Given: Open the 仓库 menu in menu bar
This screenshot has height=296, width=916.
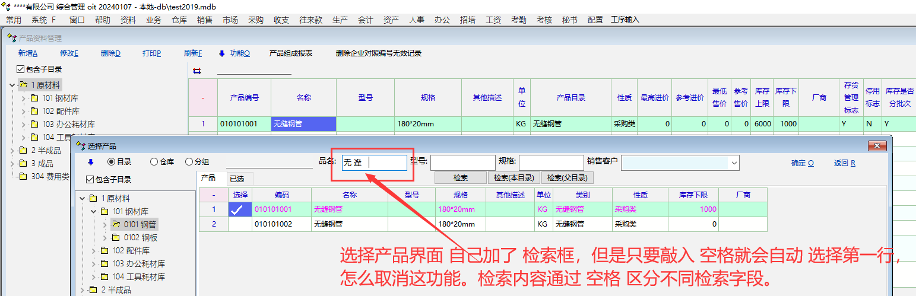Looking at the screenshot, I should (179, 20).
